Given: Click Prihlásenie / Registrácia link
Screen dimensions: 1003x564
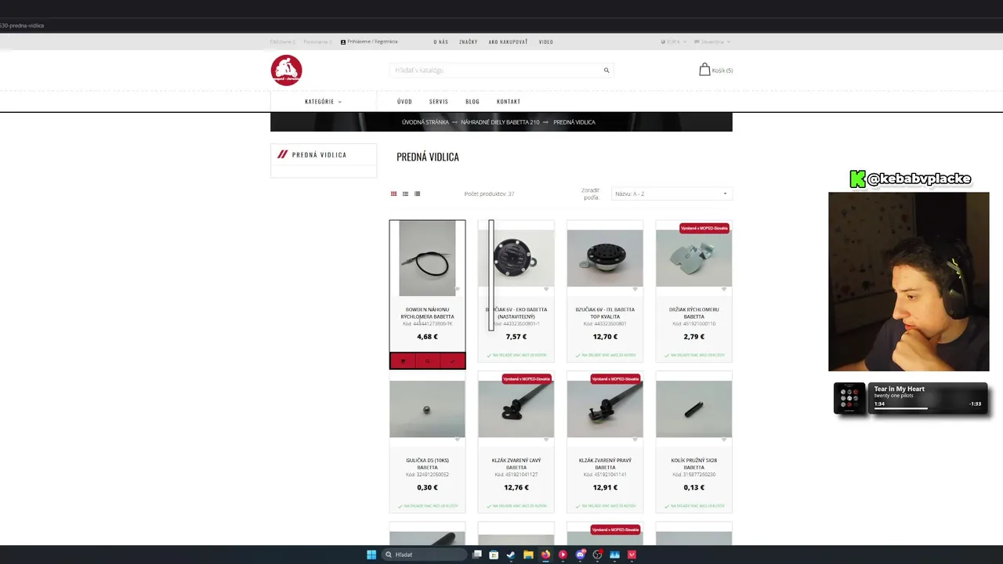Looking at the screenshot, I should click(369, 42).
